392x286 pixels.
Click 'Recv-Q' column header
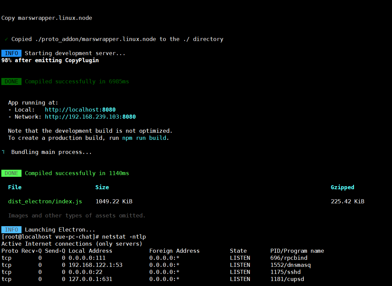pyautogui.click(x=32, y=251)
